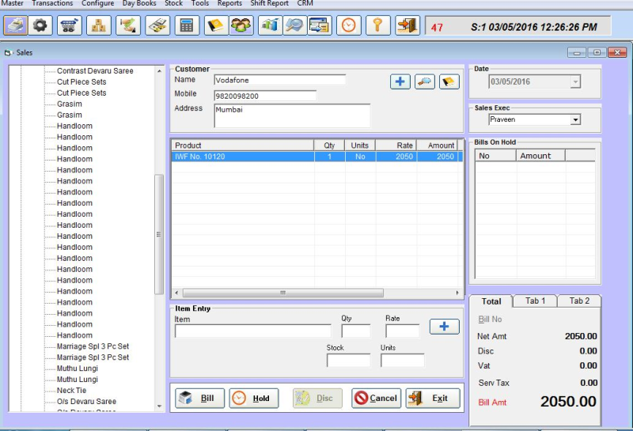Select the IWF No. 10120 product row
The image size is (633, 431).
pos(317,157)
